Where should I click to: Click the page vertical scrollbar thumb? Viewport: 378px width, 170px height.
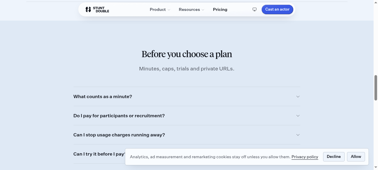pos(376,88)
